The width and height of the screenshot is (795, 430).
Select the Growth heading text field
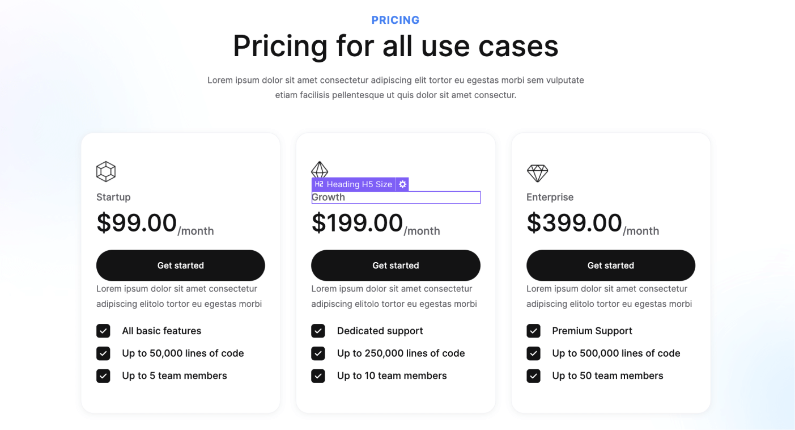(x=396, y=197)
